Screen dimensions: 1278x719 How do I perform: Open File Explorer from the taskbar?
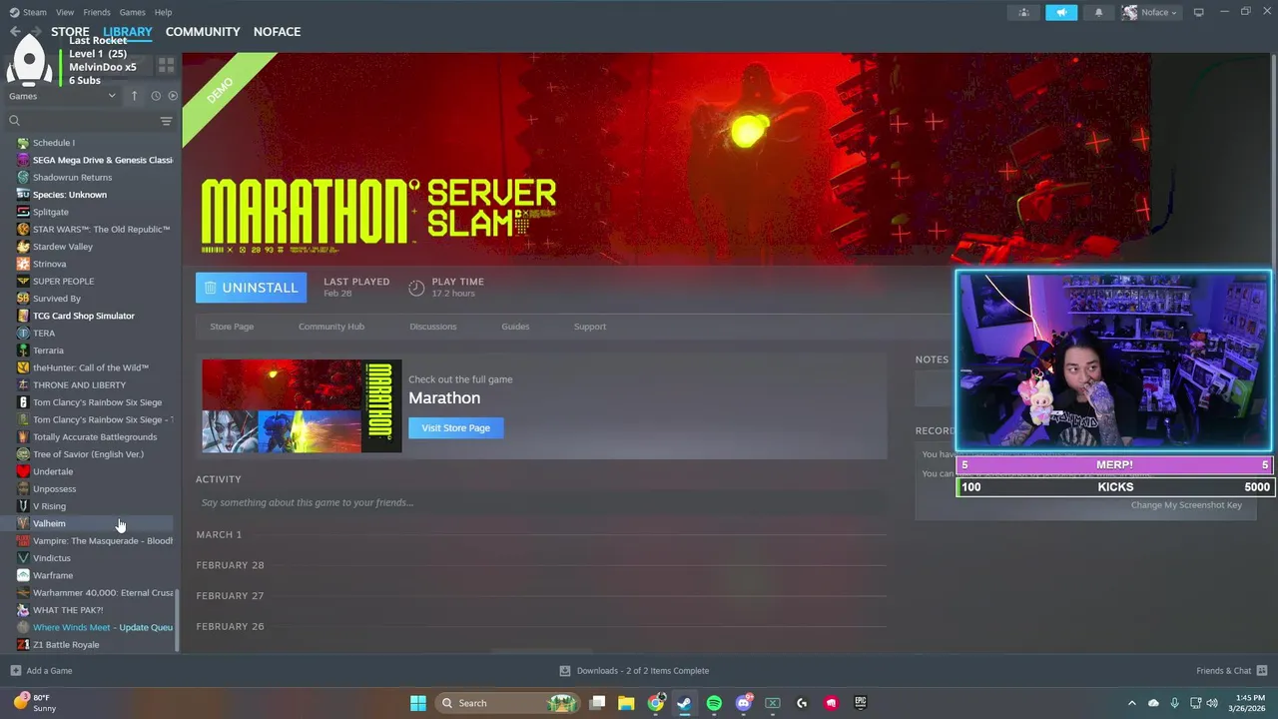pos(626,703)
